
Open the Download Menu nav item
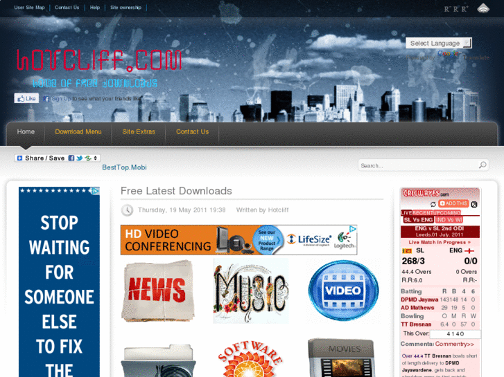78,131
